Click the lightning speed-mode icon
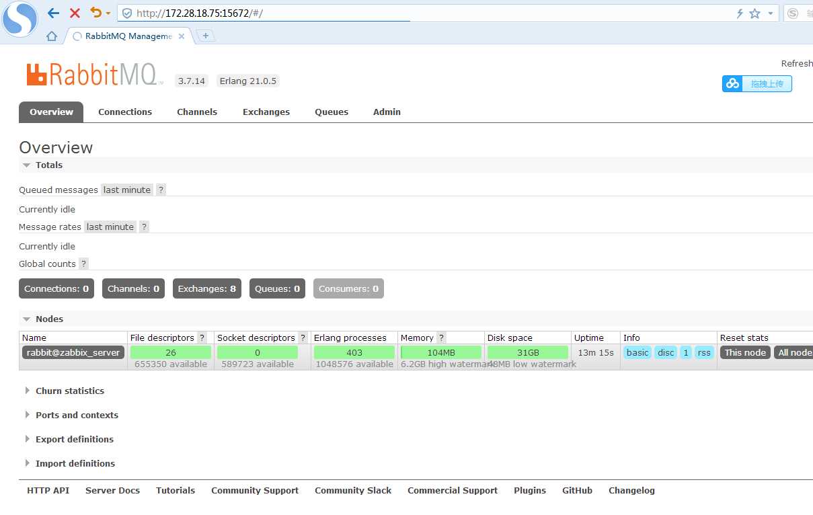 740,13
